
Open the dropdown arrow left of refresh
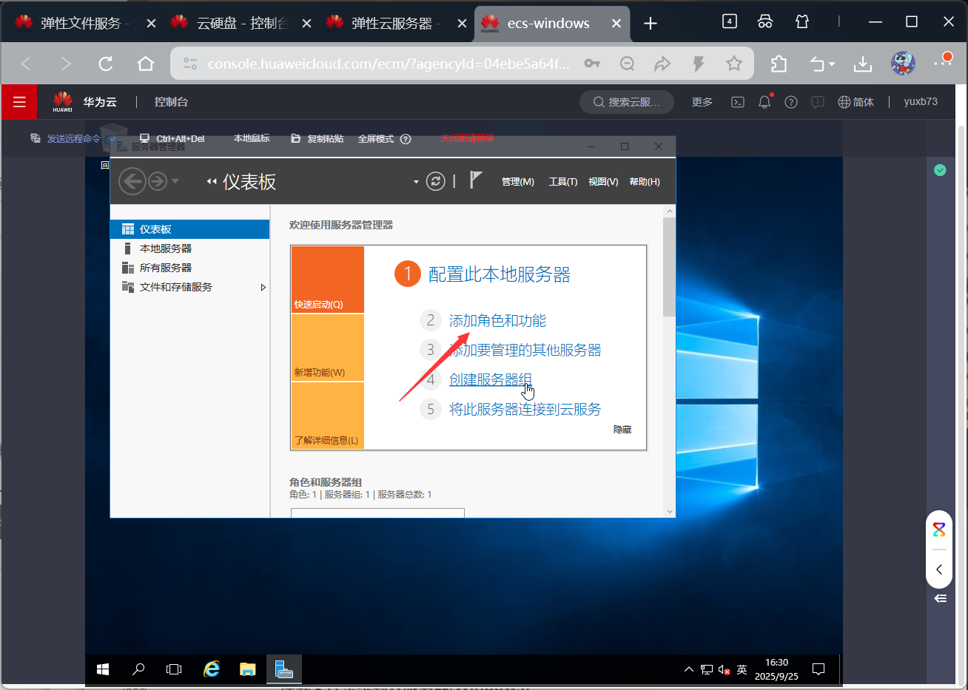tap(416, 182)
